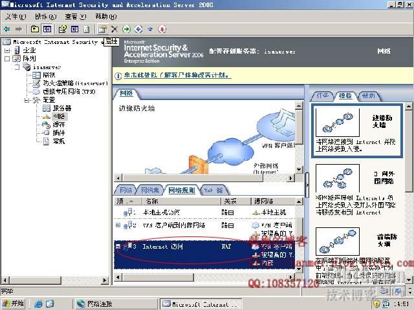
Task: Select the 企业 node in the tree
Action: [x=29, y=50]
